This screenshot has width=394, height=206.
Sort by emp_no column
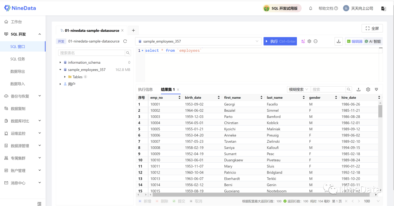pos(179,98)
